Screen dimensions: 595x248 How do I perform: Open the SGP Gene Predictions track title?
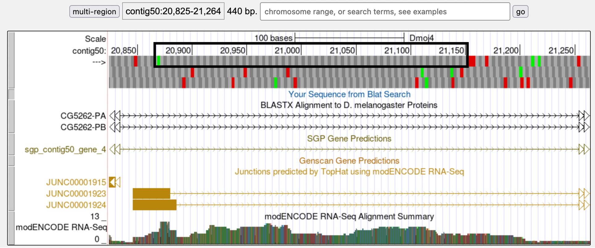click(x=349, y=139)
